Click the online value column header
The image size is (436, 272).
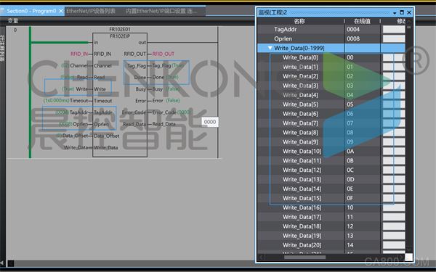click(362, 21)
